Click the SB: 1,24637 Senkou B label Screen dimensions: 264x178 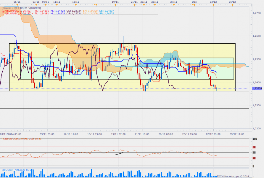107,11
